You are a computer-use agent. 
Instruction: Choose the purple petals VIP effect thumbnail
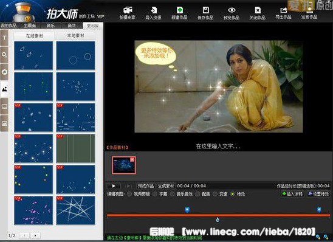click(x=33, y=210)
